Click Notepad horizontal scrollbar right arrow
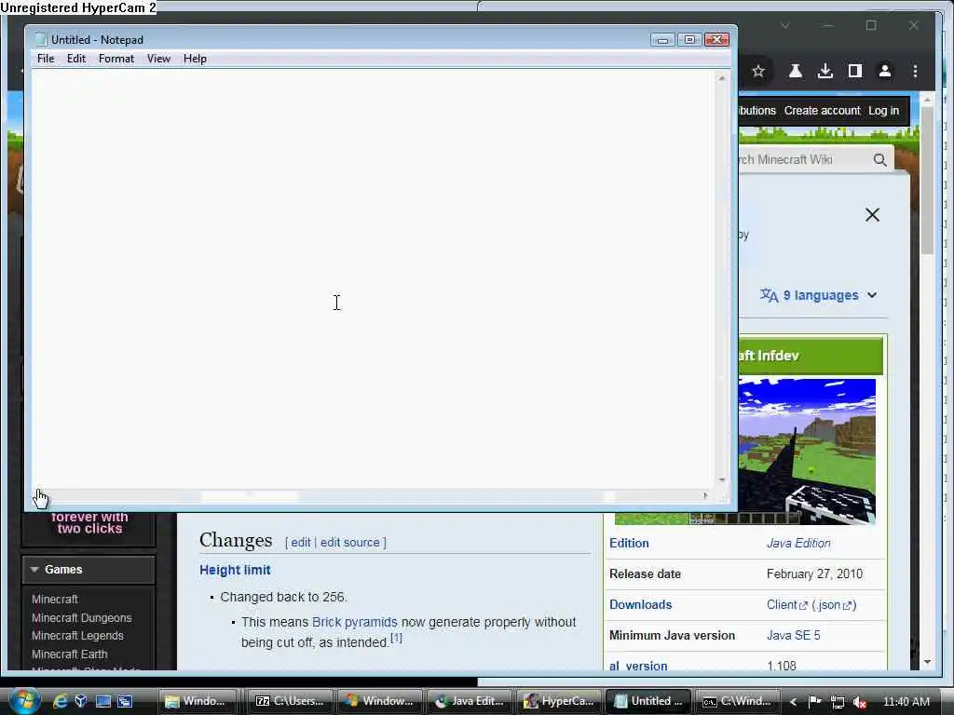954x715 pixels. click(x=705, y=495)
